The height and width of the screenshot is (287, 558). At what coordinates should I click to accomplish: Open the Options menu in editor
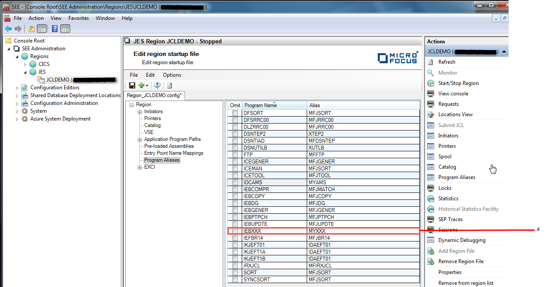(172, 75)
